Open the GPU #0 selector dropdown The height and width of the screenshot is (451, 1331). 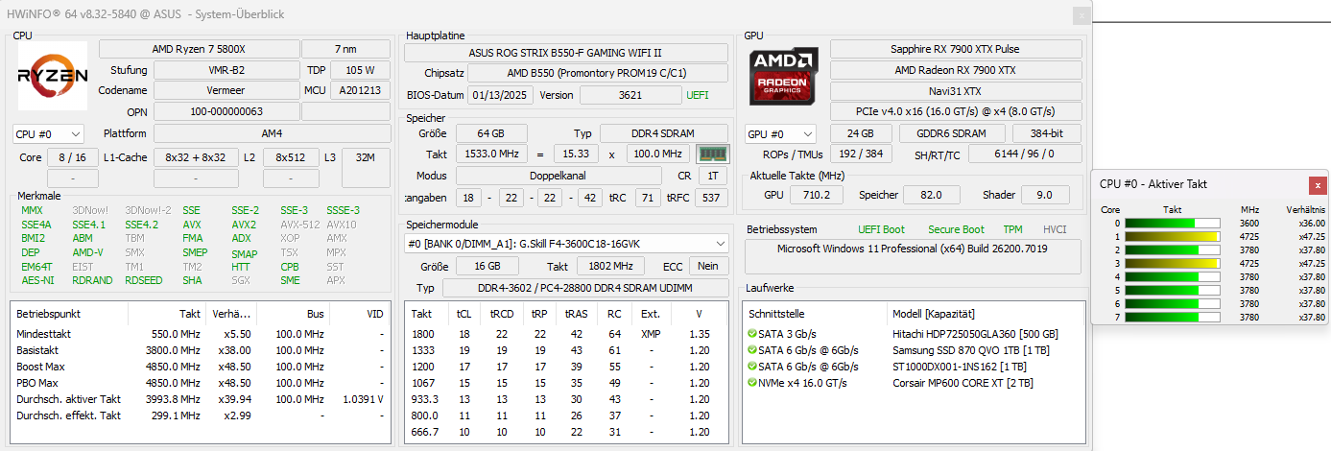(780, 134)
